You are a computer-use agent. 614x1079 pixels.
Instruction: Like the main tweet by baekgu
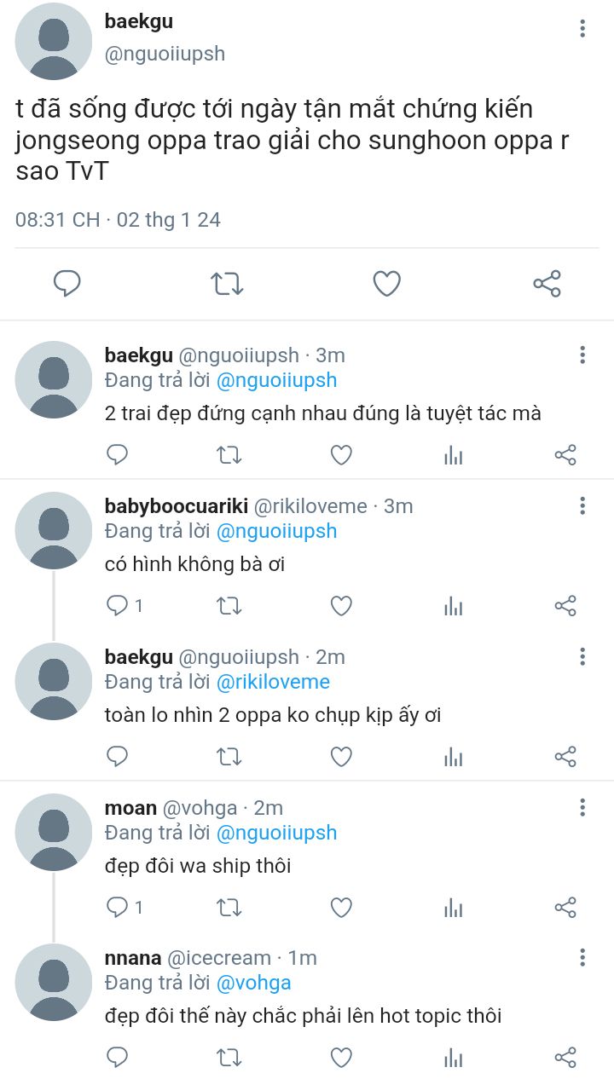[387, 283]
